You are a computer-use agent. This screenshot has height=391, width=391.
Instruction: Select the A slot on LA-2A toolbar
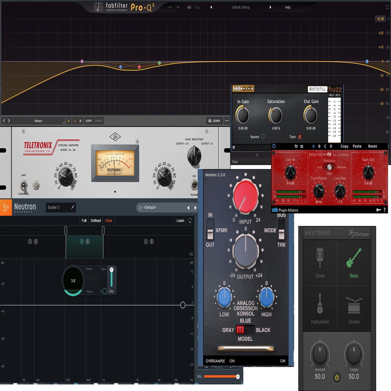tap(75, 121)
